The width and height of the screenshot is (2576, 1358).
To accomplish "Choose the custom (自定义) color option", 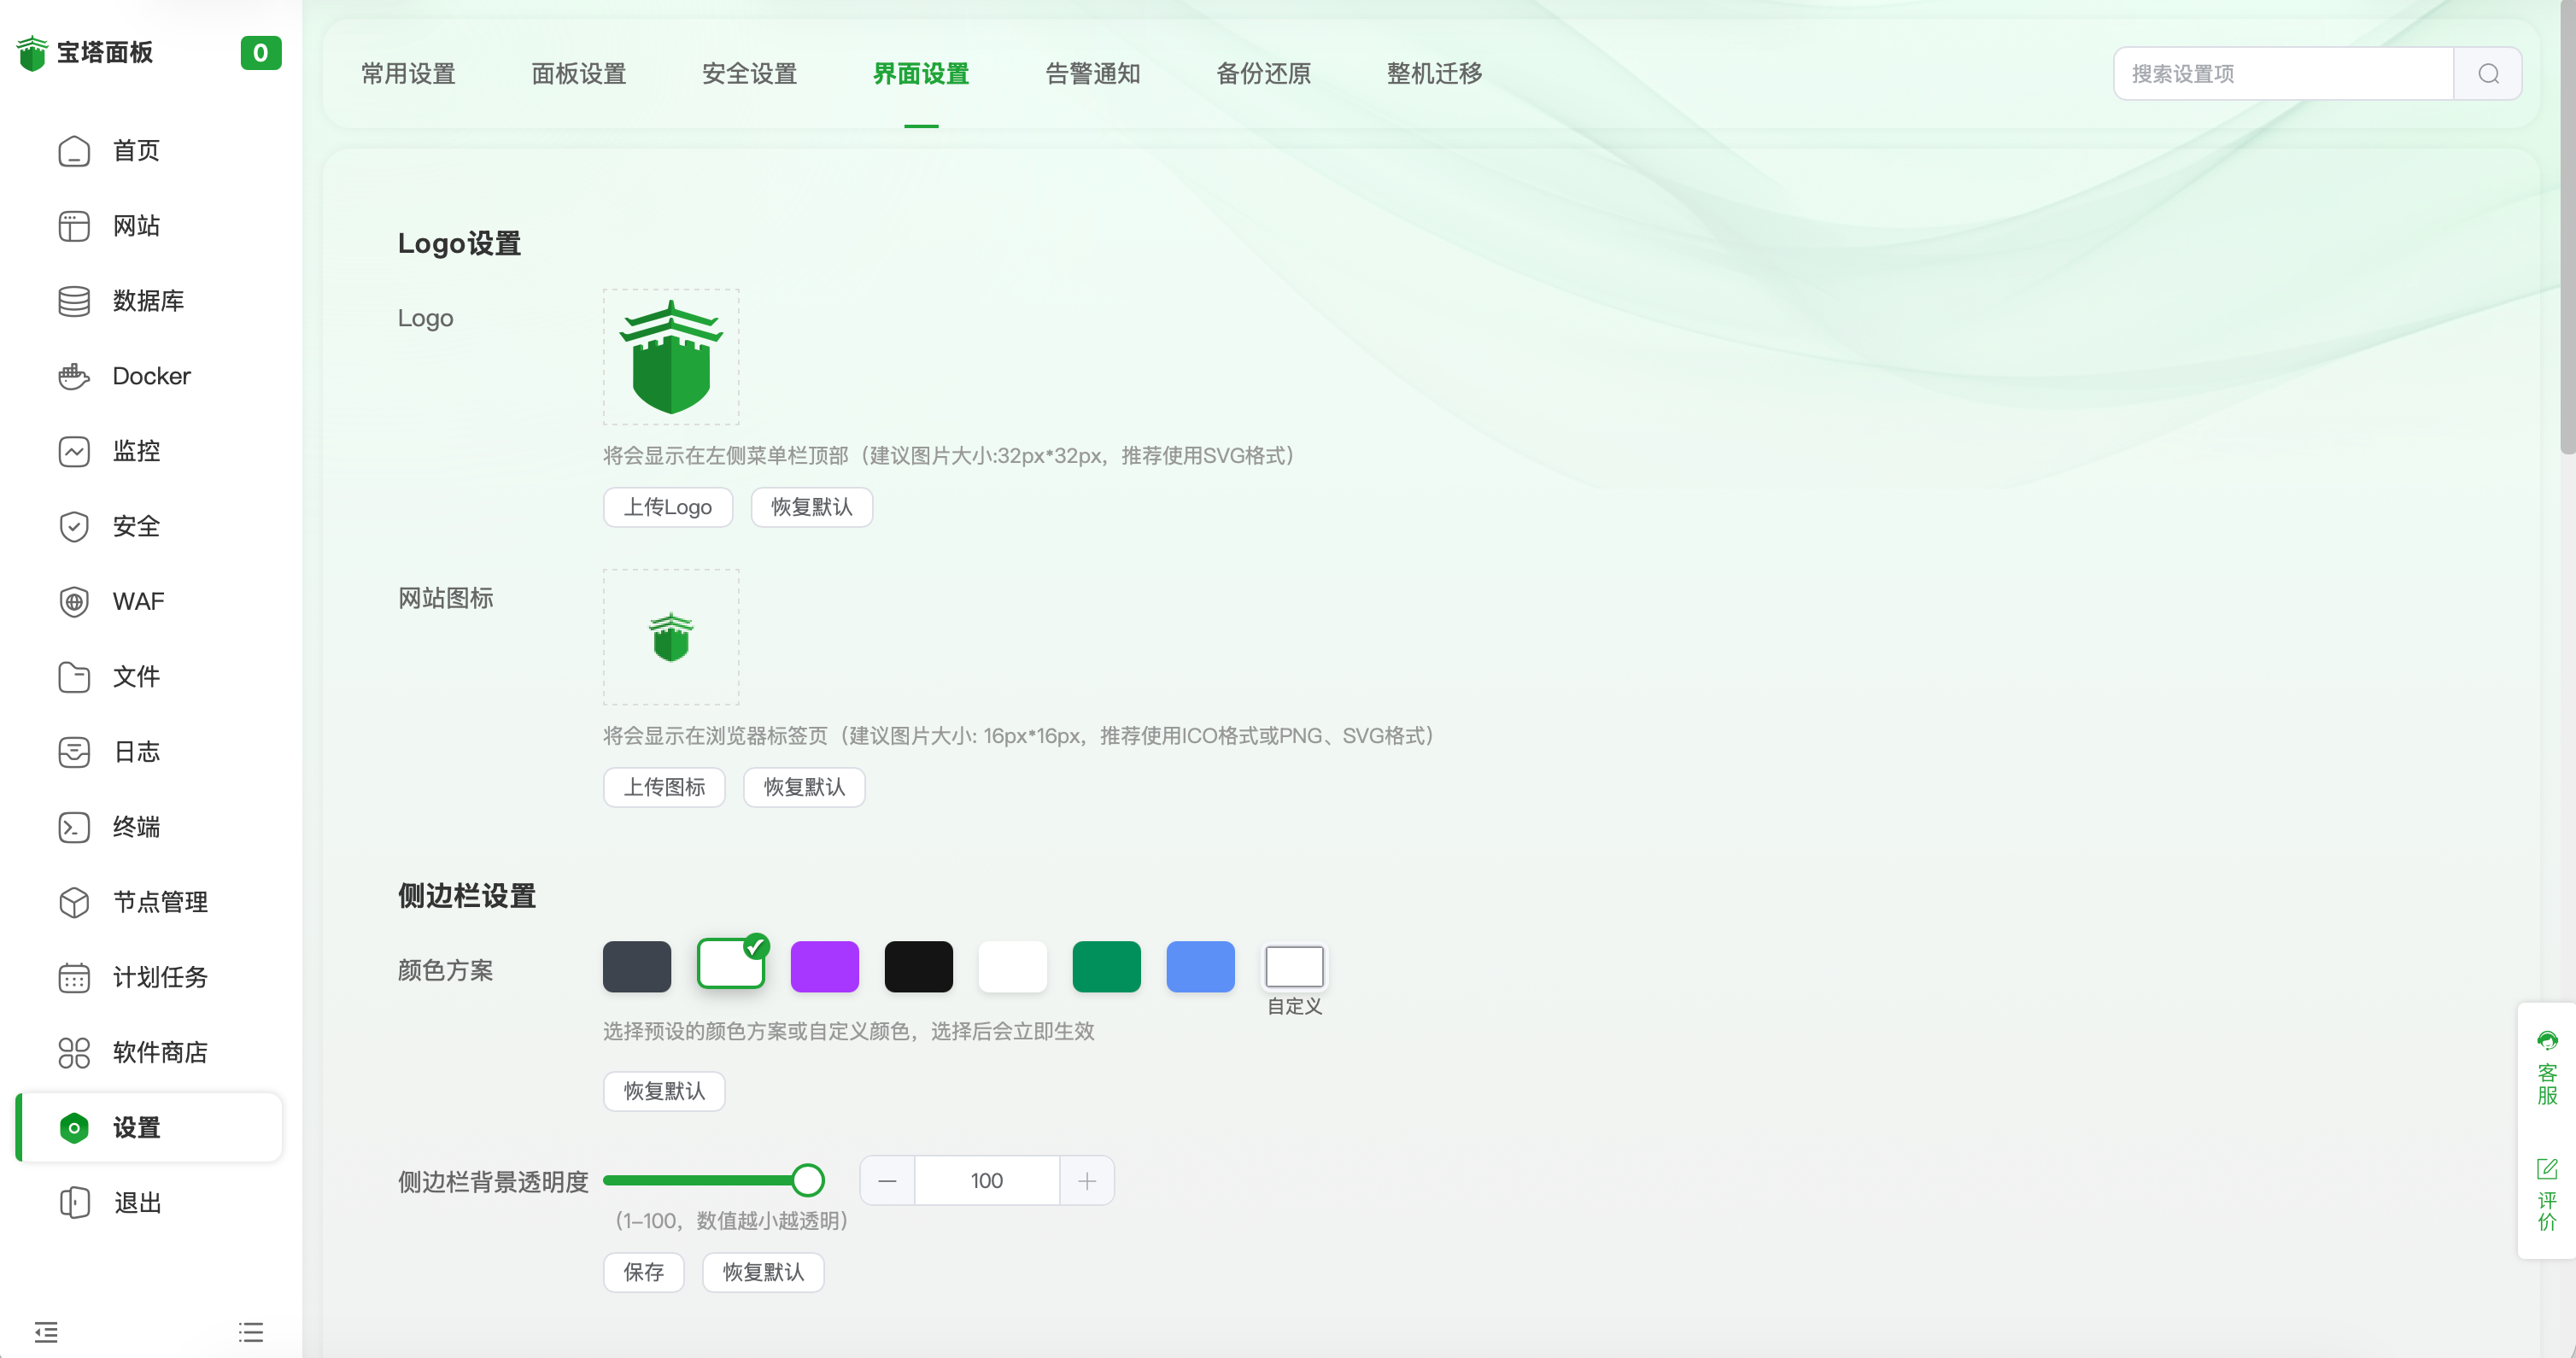I will 1294,966.
